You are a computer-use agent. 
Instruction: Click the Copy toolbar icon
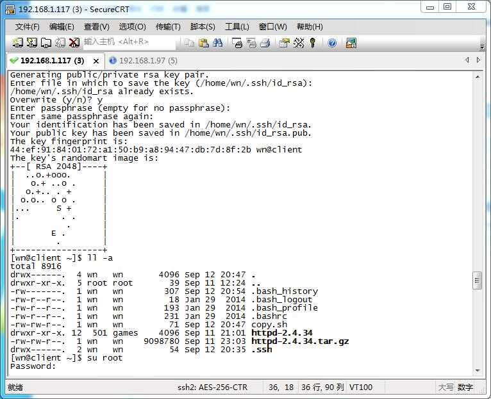pos(189,42)
